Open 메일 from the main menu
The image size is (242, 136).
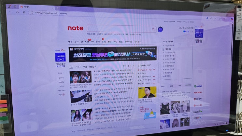pos(70,41)
